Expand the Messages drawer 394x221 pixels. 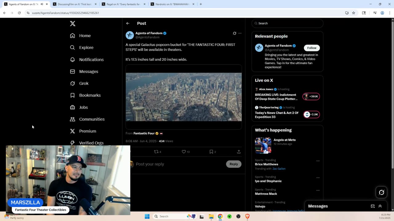click(x=380, y=206)
